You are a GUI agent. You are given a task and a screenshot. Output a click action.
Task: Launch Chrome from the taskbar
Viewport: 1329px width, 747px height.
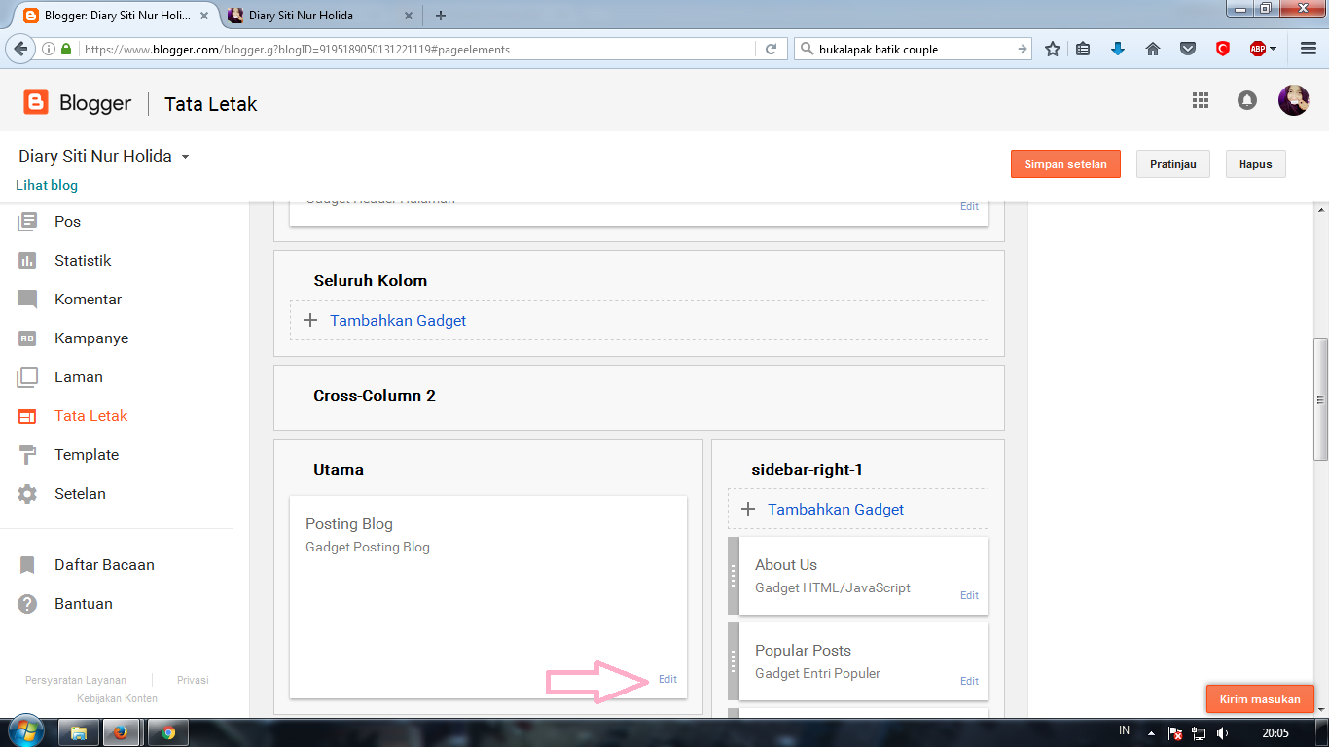click(166, 731)
